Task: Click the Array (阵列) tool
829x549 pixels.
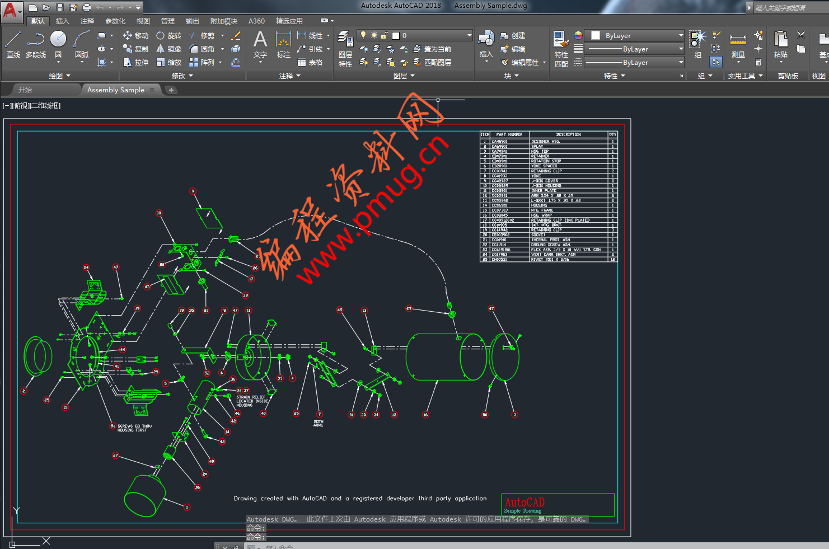Action: point(202,62)
